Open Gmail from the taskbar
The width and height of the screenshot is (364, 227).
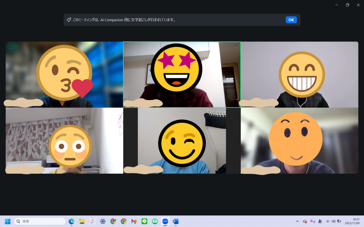click(x=134, y=221)
